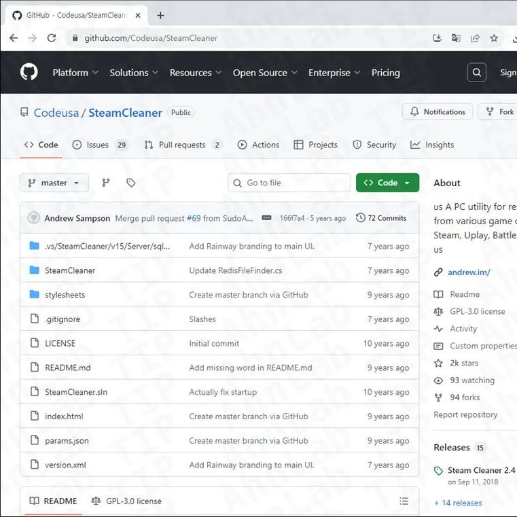The height and width of the screenshot is (517, 517).
Task: Expand the Open Source menu
Action: (x=265, y=73)
